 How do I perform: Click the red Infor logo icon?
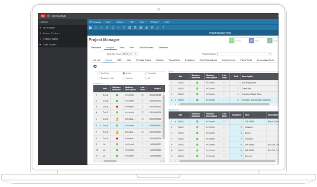click(x=43, y=16)
